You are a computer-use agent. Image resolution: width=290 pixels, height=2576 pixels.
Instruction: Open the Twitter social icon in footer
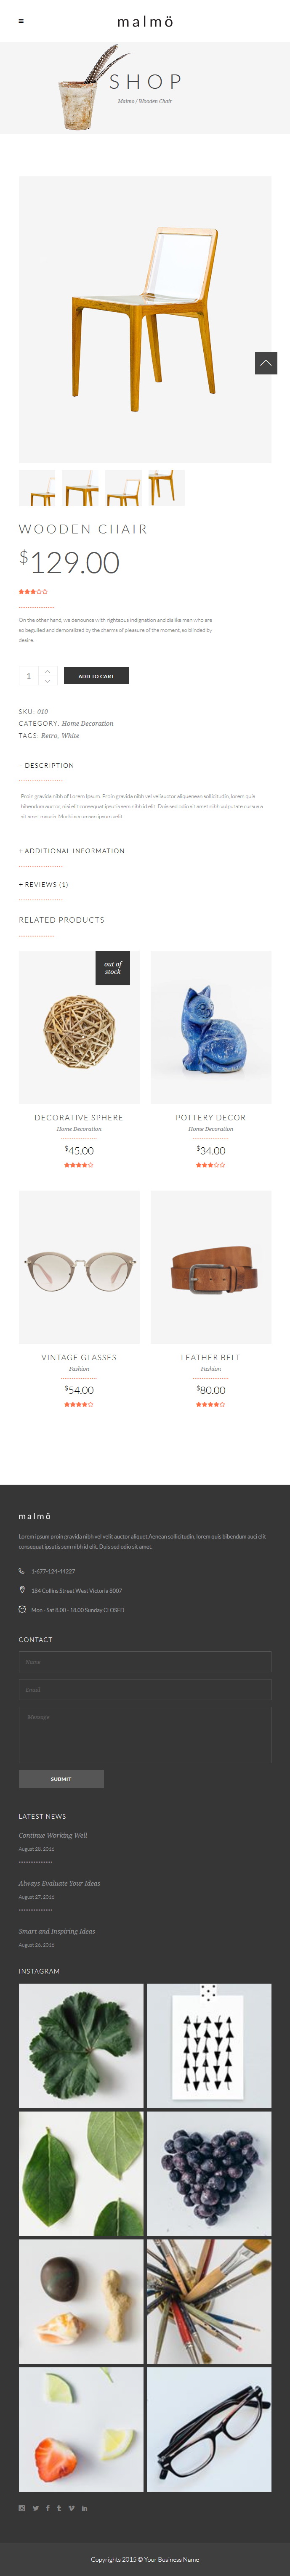[x=35, y=2507]
